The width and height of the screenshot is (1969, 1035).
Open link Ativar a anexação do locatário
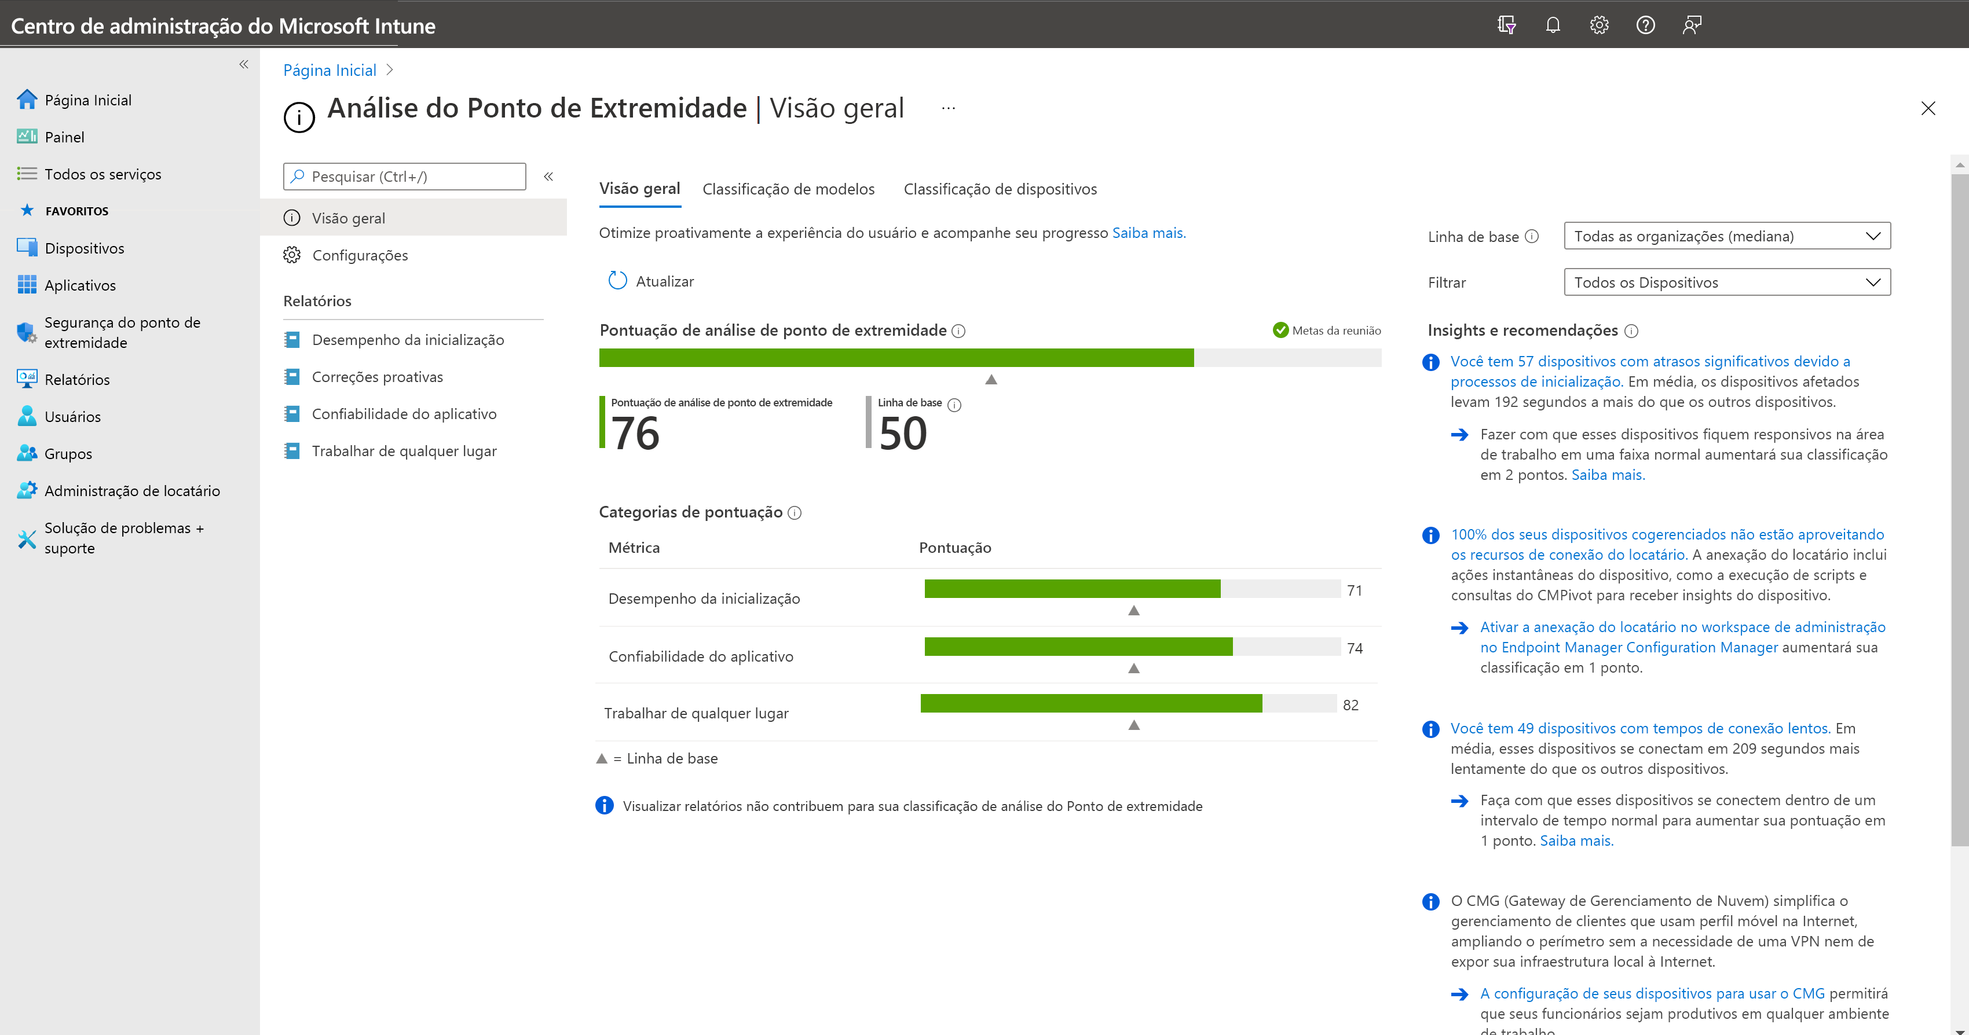tap(1682, 637)
